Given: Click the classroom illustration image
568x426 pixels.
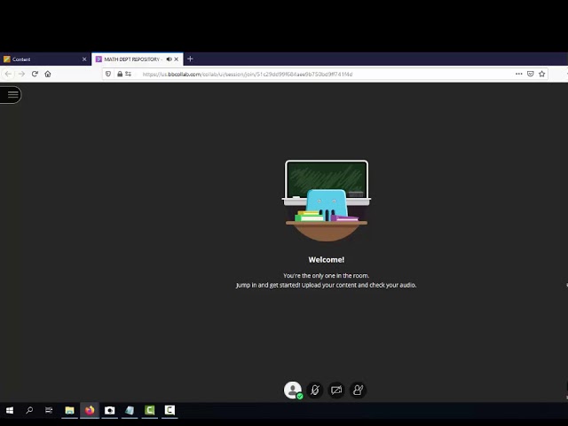Looking at the screenshot, I should [x=327, y=201].
